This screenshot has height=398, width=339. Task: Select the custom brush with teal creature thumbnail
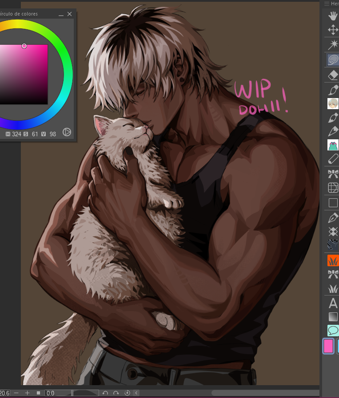333,145
